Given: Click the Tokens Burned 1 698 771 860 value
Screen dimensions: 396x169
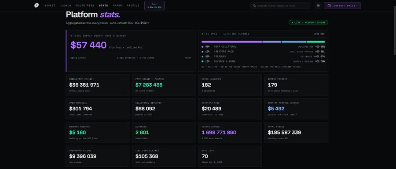Looking at the screenshot, I should point(219,132).
